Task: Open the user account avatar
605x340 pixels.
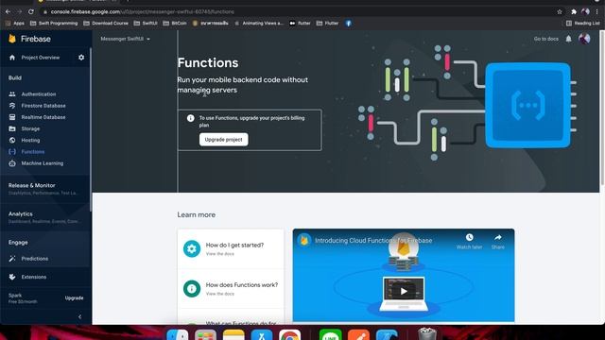Action: pyautogui.click(x=584, y=39)
